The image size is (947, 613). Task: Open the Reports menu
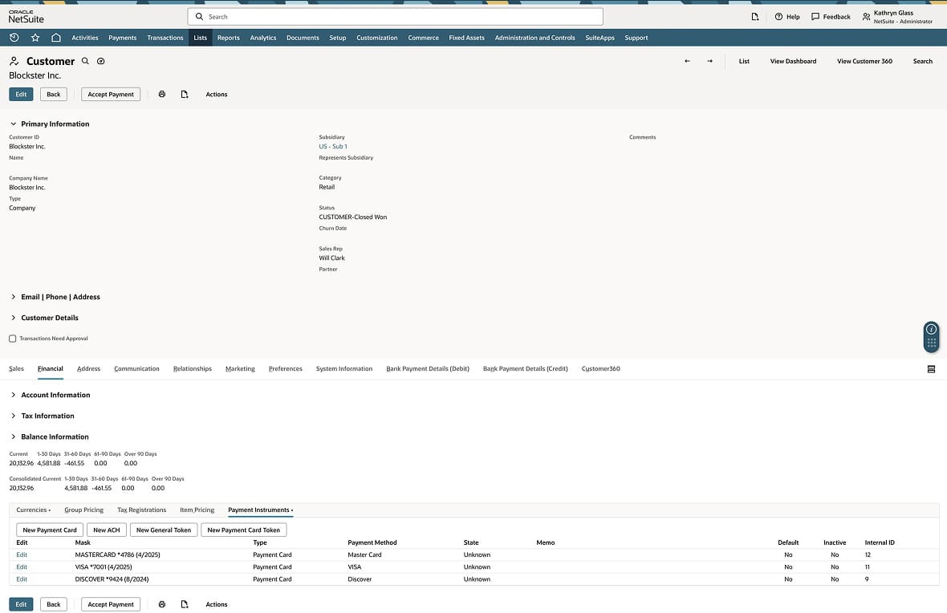[x=228, y=38]
